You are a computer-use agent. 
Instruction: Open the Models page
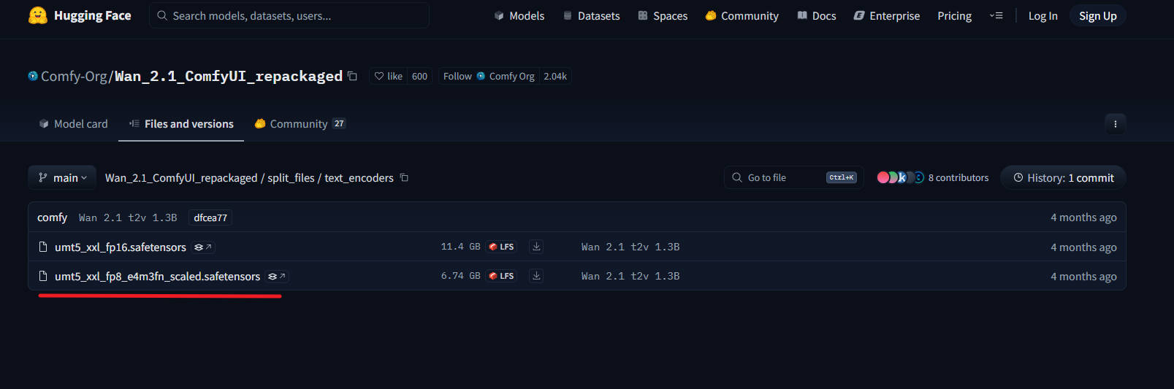pyautogui.click(x=519, y=15)
